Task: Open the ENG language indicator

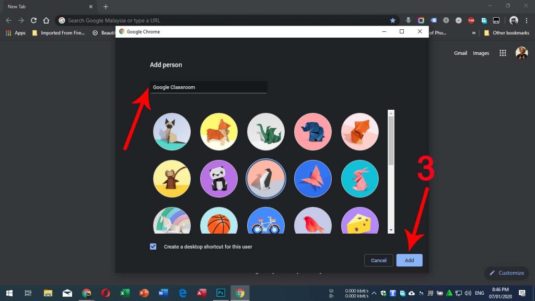Action: tap(480, 293)
